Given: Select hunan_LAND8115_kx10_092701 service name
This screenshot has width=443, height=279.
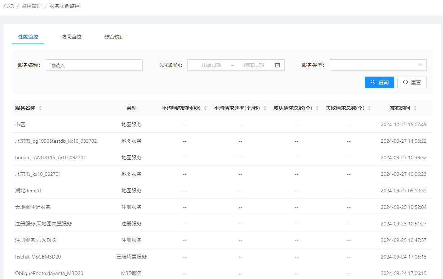Looking at the screenshot, I should pyautogui.click(x=50, y=157).
